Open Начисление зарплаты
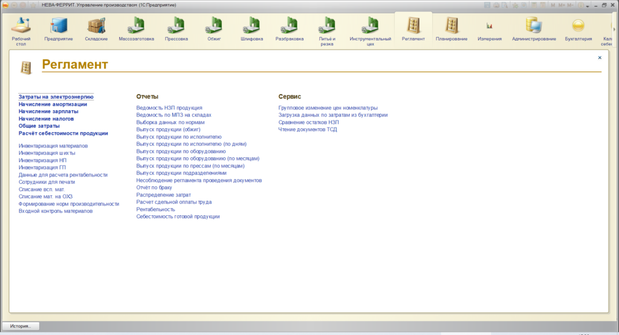619x335 pixels. [48, 111]
